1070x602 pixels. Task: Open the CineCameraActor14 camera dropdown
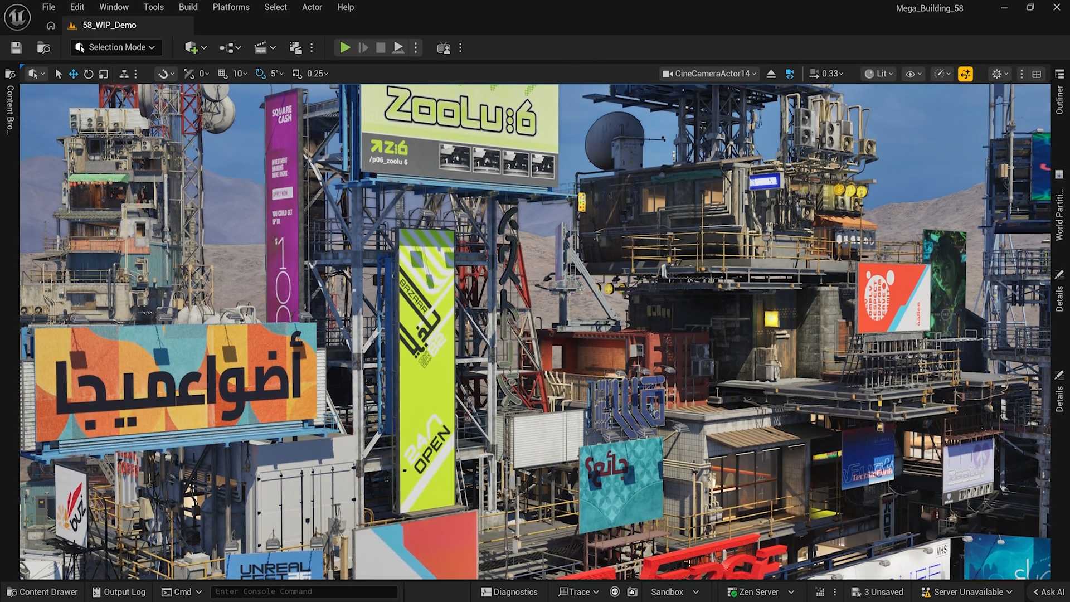pyautogui.click(x=709, y=74)
